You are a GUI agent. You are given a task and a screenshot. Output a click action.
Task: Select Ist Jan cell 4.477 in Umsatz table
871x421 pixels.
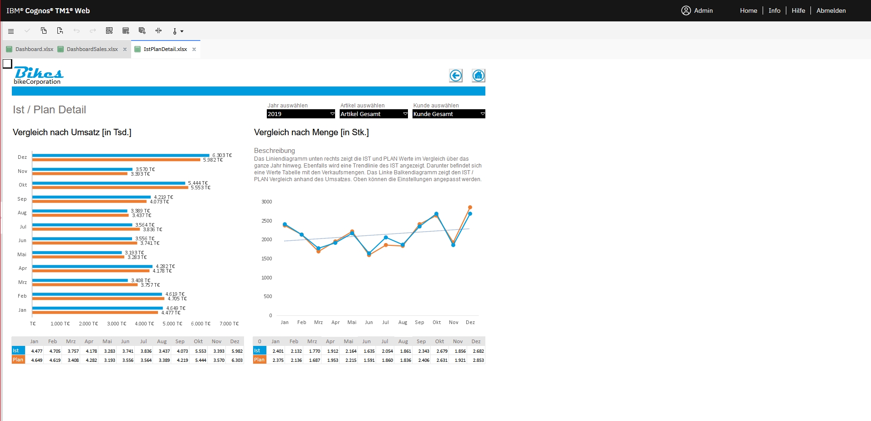[x=35, y=351]
